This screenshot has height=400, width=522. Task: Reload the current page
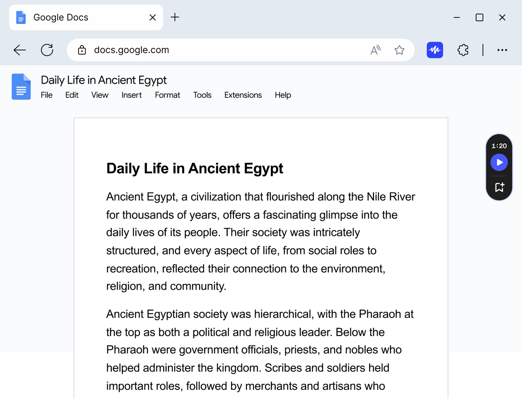pos(47,50)
